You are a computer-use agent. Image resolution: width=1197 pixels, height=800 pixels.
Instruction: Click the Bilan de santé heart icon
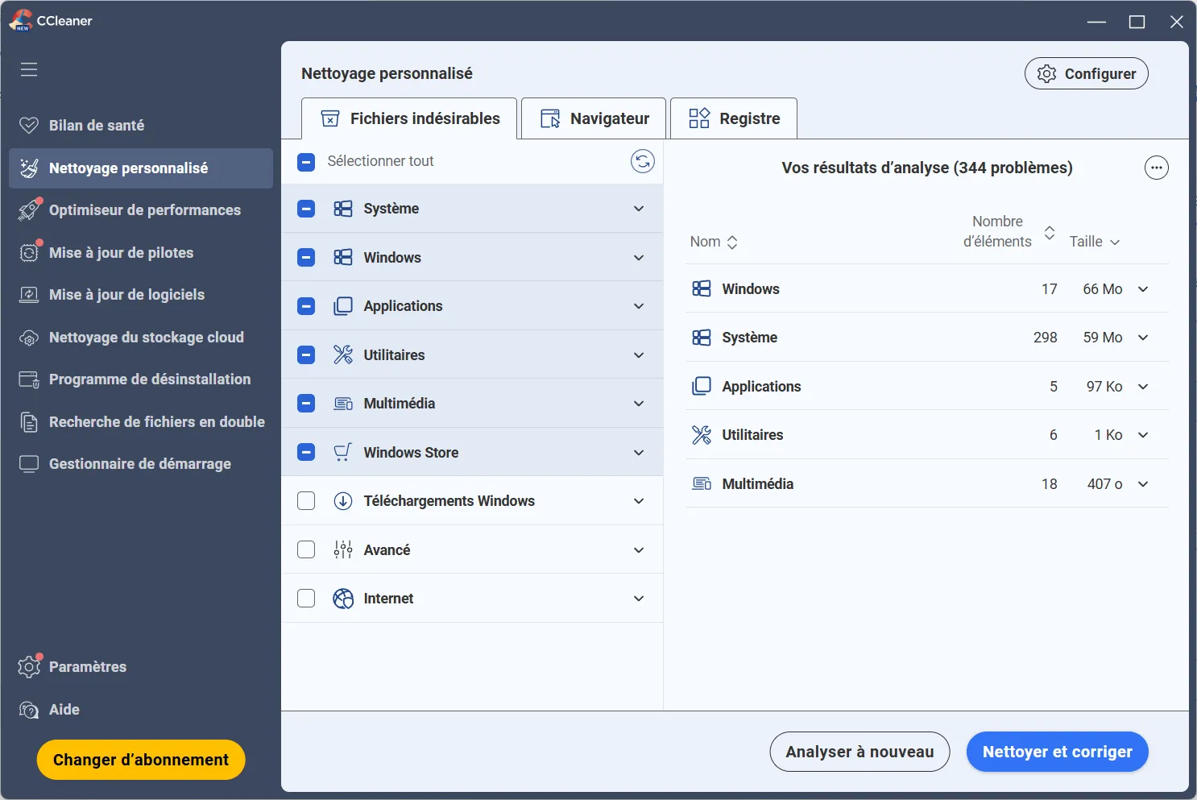[x=29, y=125]
